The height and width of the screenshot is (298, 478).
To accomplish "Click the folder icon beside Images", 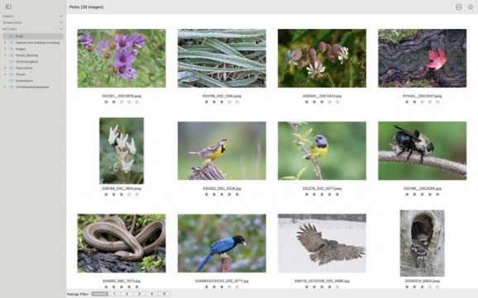I will coord(12,49).
